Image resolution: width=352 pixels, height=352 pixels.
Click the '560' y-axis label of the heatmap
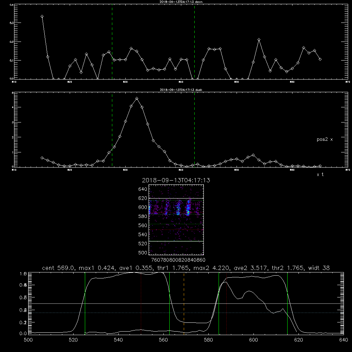click(143, 225)
